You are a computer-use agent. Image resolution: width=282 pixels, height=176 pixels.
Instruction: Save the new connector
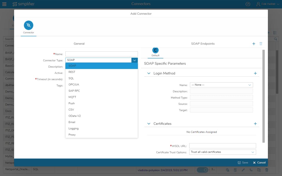243,162
